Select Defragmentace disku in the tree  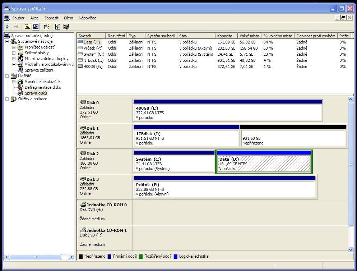tap(43, 87)
